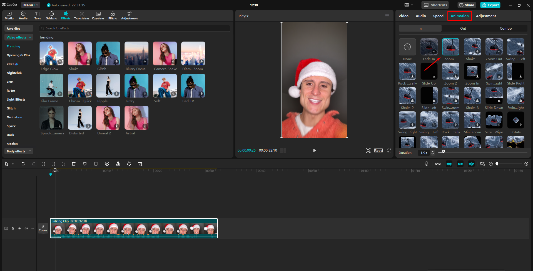Click the voiceover microphone icon

pyautogui.click(x=427, y=164)
